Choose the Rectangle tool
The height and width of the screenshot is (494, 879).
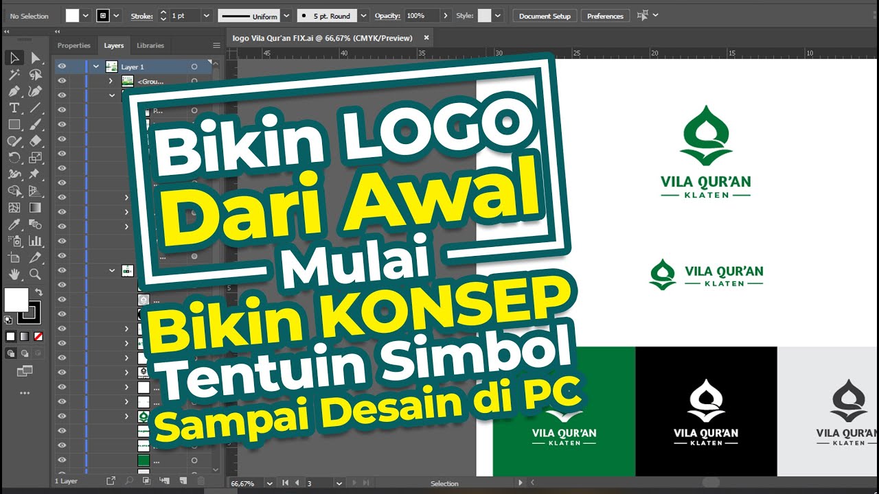click(x=14, y=124)
